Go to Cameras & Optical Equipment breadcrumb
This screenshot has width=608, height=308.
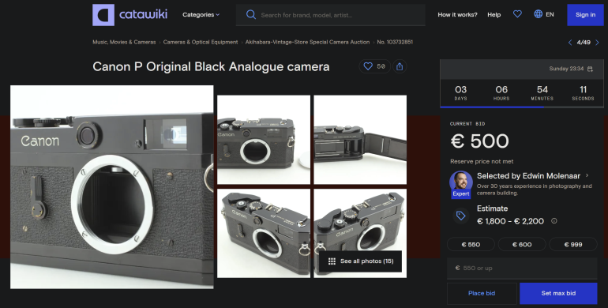201,42
